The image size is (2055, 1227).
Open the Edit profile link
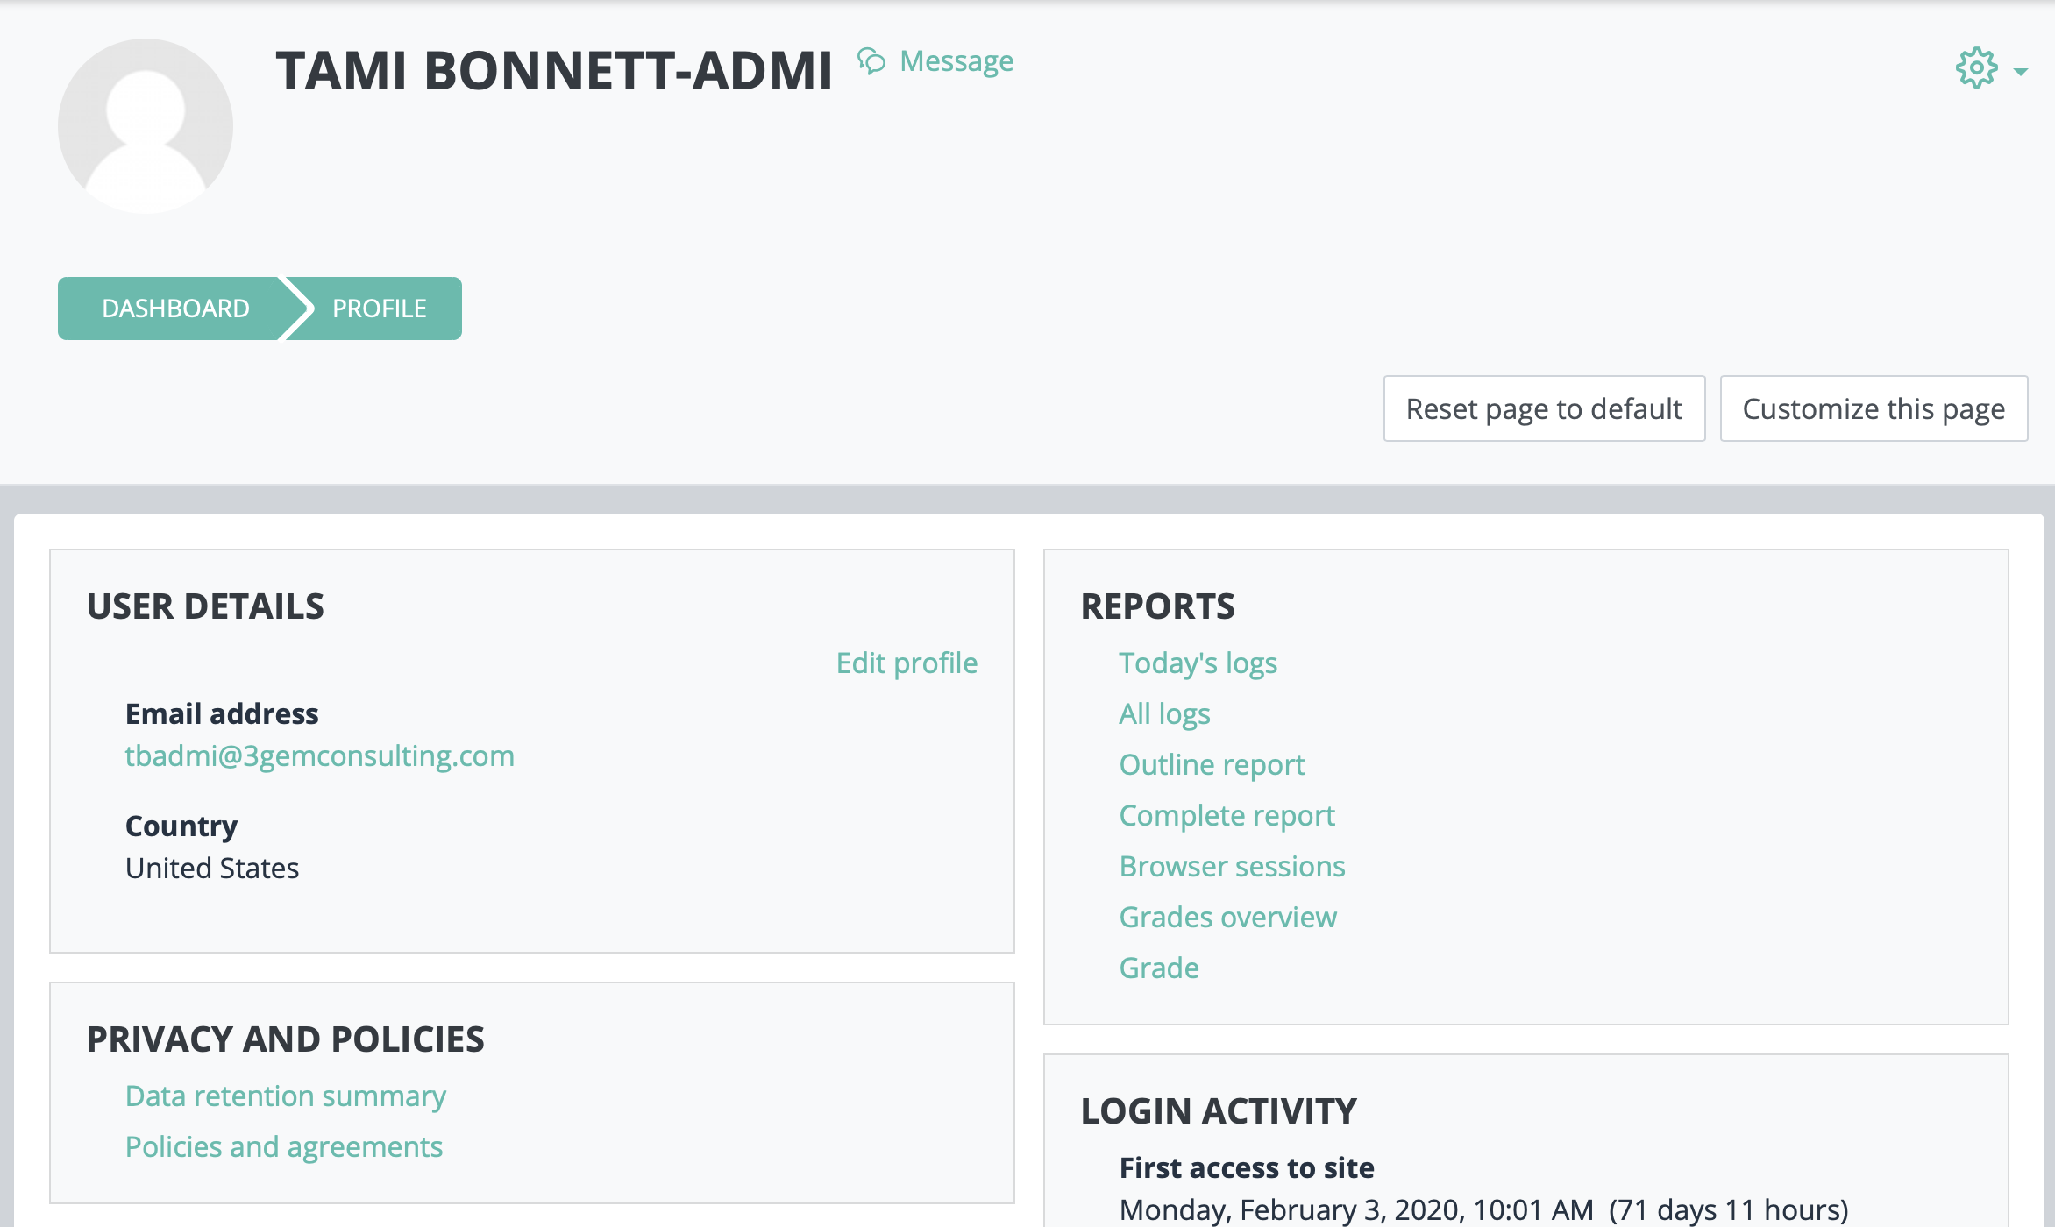coord(906,663)
